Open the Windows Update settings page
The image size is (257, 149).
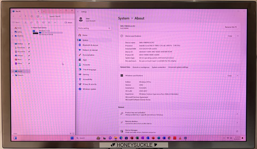pos(89,89)
